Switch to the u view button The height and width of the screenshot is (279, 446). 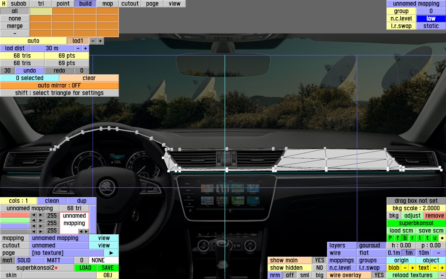click(435, 238)
